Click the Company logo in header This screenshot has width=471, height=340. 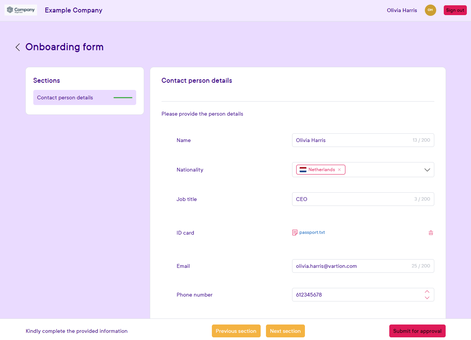[21, 10]
